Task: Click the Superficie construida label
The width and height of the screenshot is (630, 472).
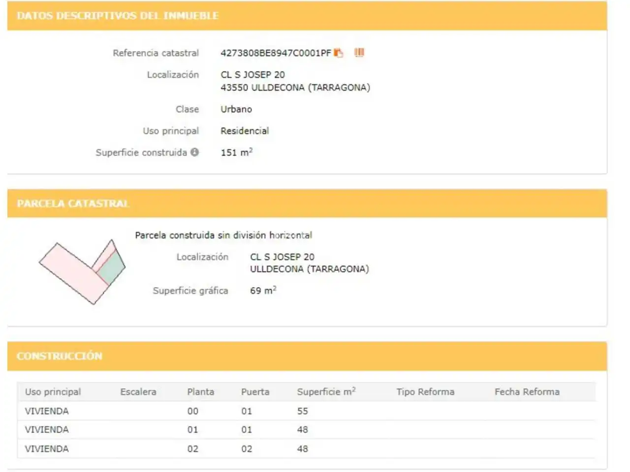Action: (x=141, y=152)
